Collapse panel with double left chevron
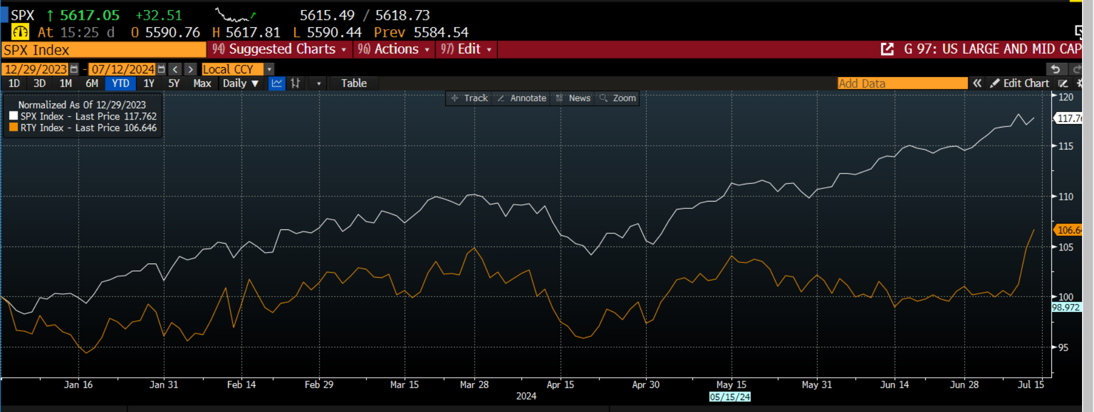Viewport: 1094px width, 412px height. pyautogui.click(x=977, y=84)
